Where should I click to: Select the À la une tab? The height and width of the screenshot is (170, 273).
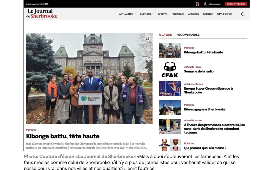(165, 35)
